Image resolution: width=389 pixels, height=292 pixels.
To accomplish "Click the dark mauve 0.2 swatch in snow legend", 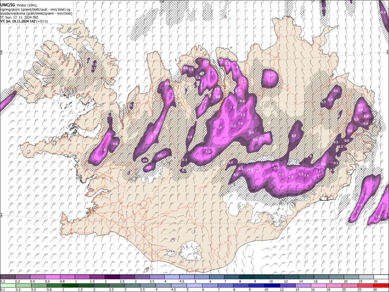I will tap(8, 277).
